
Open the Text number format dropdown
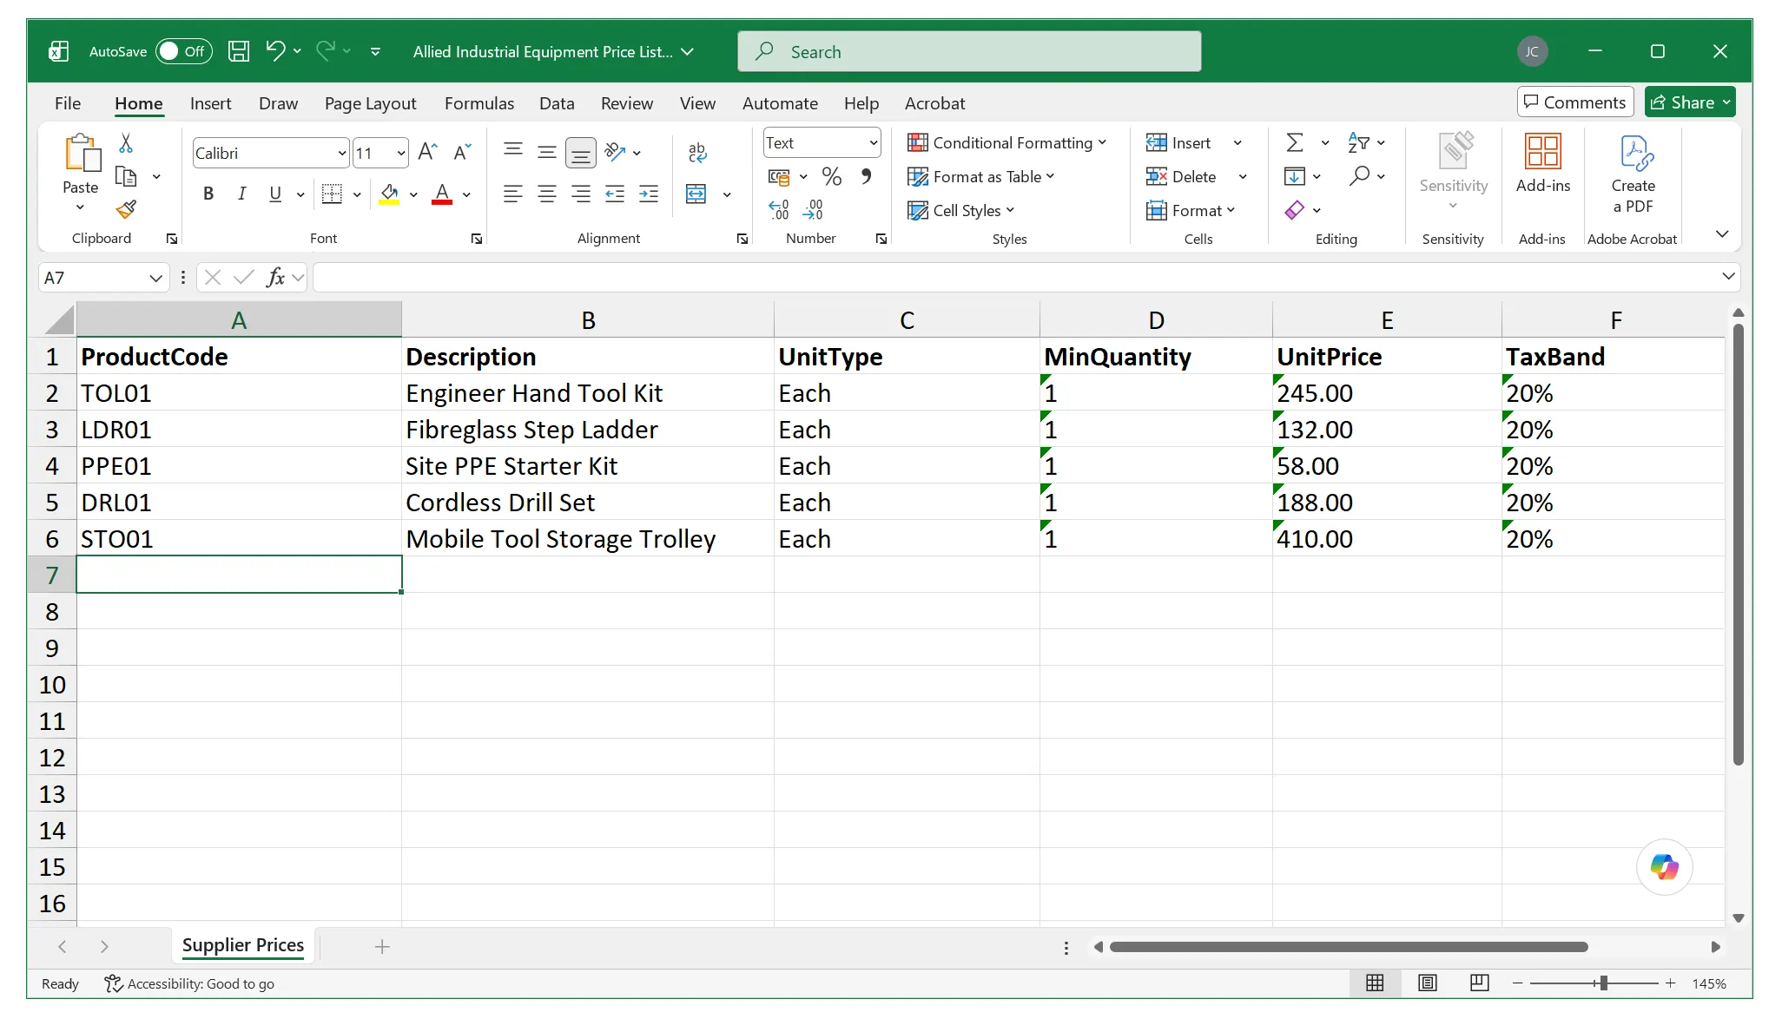click(874, 143)
